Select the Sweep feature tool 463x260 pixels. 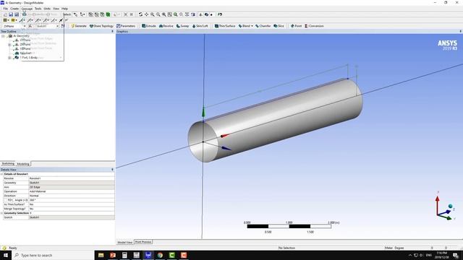182,26
